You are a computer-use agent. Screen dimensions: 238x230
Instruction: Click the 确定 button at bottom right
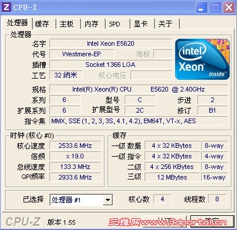point(212,221)
